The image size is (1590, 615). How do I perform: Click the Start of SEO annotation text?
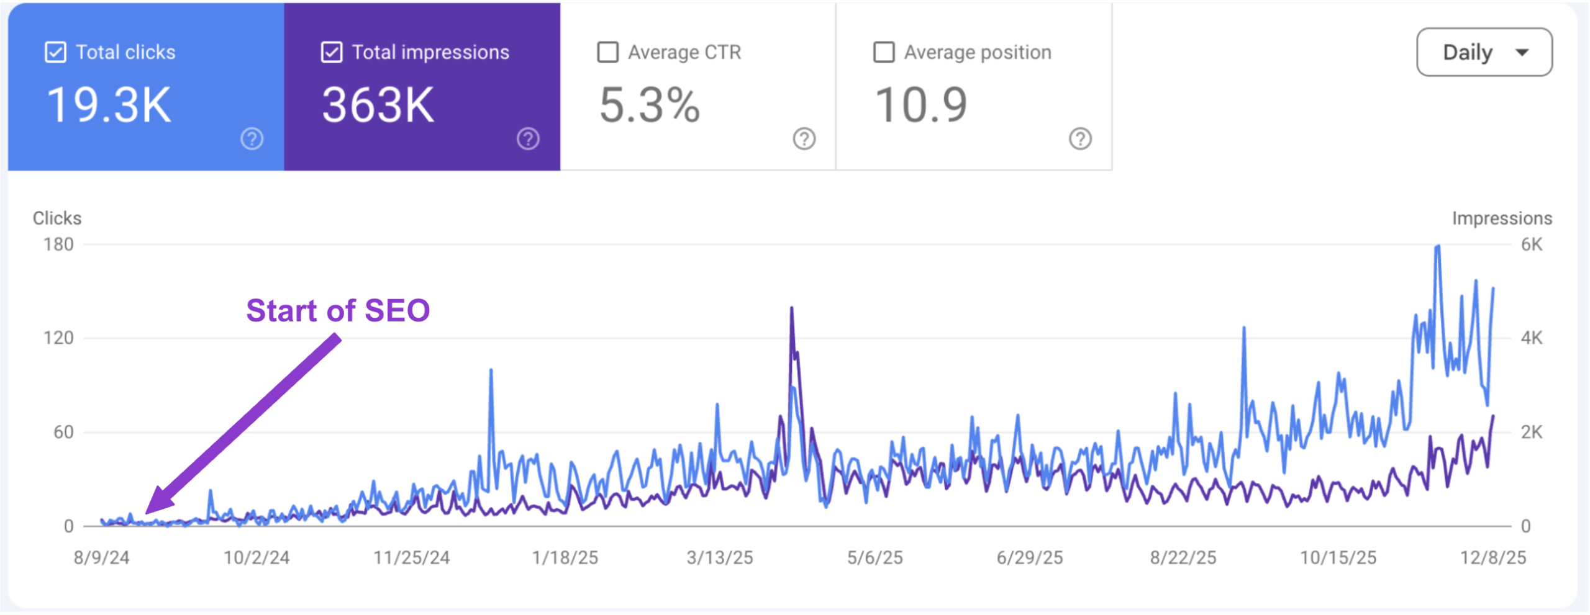(x=338, y=310)
